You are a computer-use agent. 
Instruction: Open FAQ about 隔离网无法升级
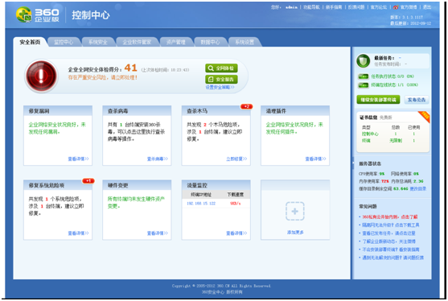[x=391, y=225]
